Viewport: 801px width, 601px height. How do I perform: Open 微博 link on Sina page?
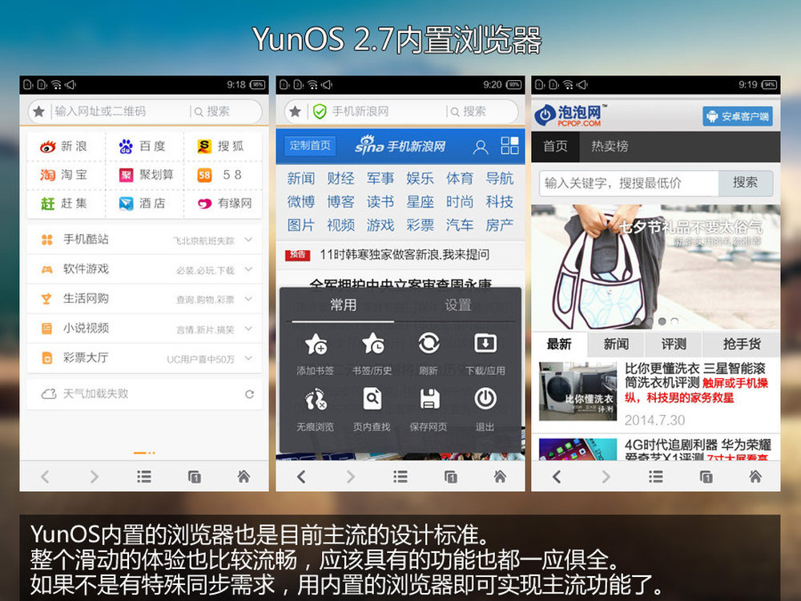pos(301,202)
